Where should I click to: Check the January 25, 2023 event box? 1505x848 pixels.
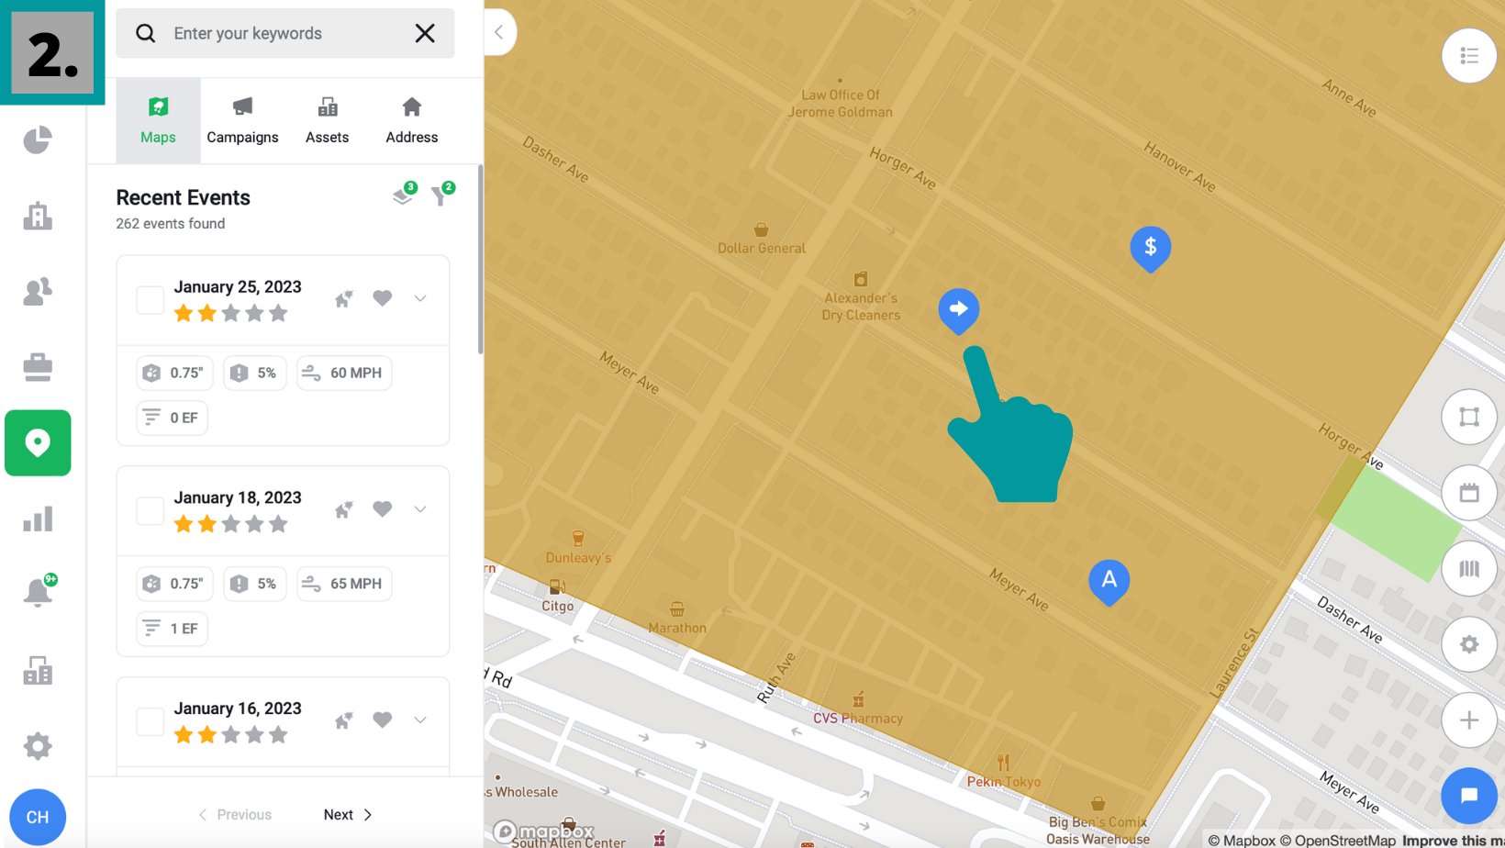(150, 300)
